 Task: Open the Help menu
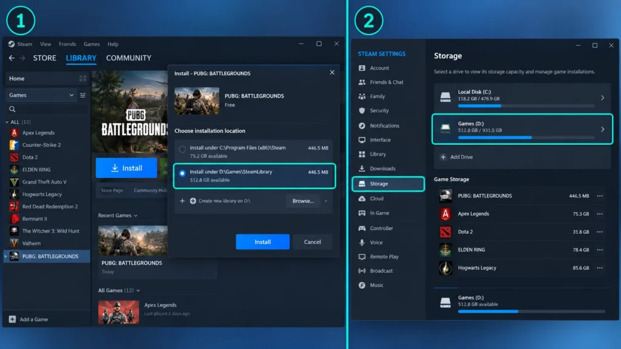(113, 44)
